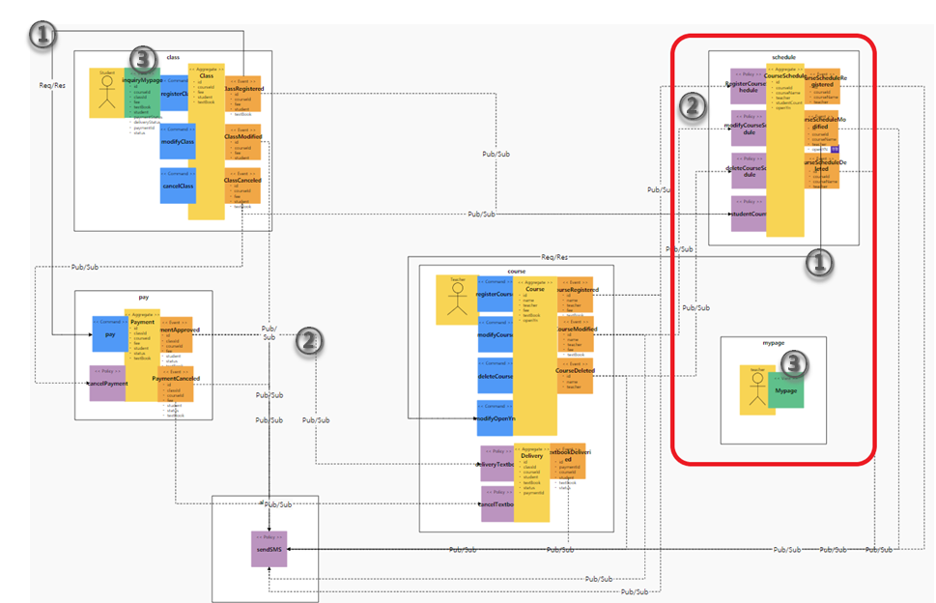This screenshot has width=936, height=603.
Task: Select the Delivery aggregate sticky
Action: pyautogui.click(x=532, y=483)
